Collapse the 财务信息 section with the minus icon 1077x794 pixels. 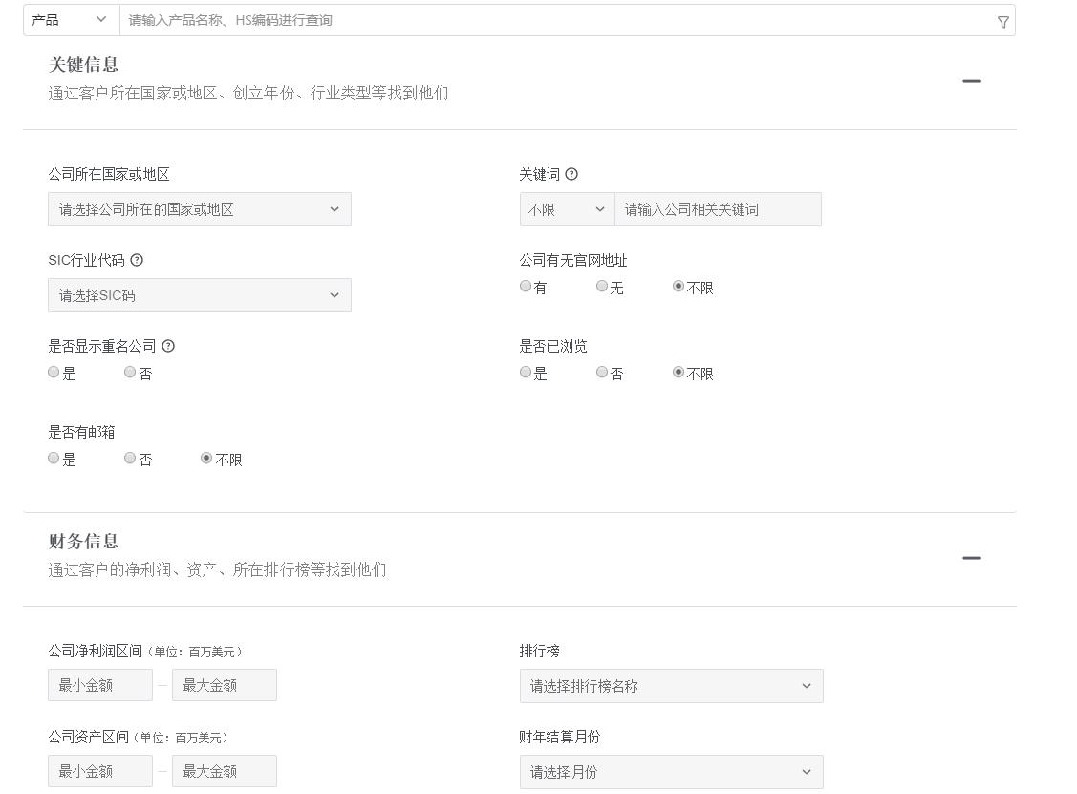(x=971, y=558)
